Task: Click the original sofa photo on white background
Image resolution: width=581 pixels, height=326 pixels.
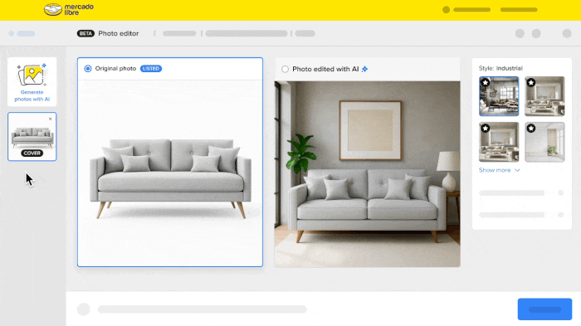Action: pos(170,173)
